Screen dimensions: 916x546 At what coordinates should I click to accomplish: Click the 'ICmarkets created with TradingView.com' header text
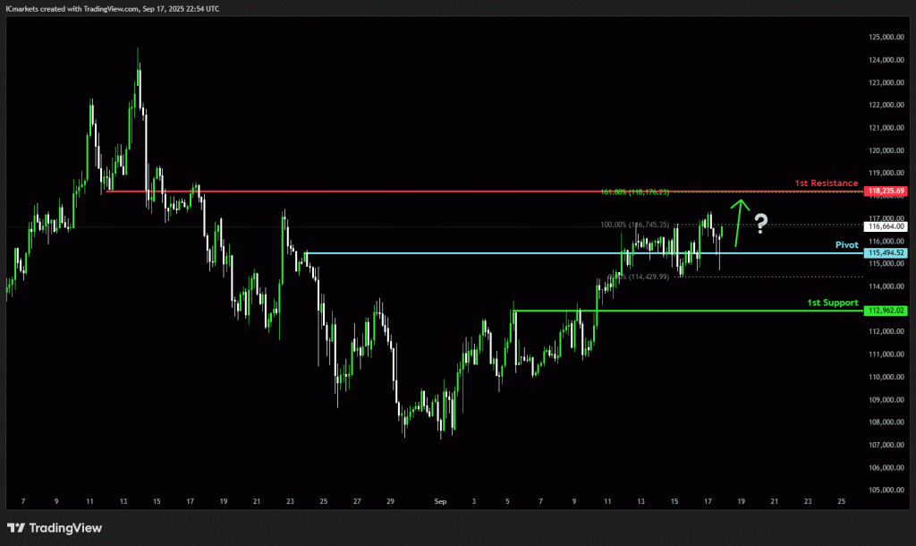click(x=72, y=9)
